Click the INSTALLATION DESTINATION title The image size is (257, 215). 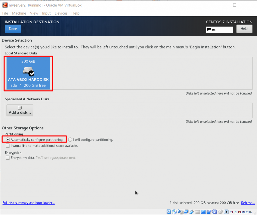pyautogui.click(x=32, y=22)
